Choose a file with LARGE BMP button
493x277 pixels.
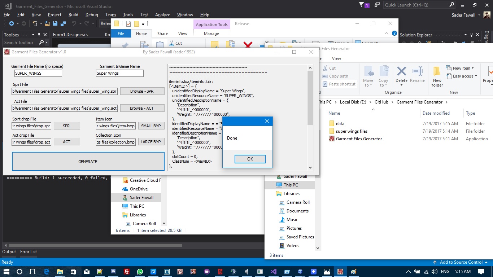[151, 142]
